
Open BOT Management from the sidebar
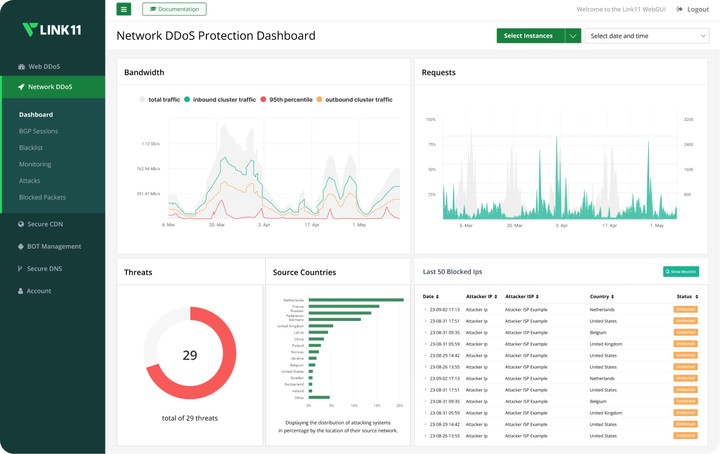pos(54,246)
